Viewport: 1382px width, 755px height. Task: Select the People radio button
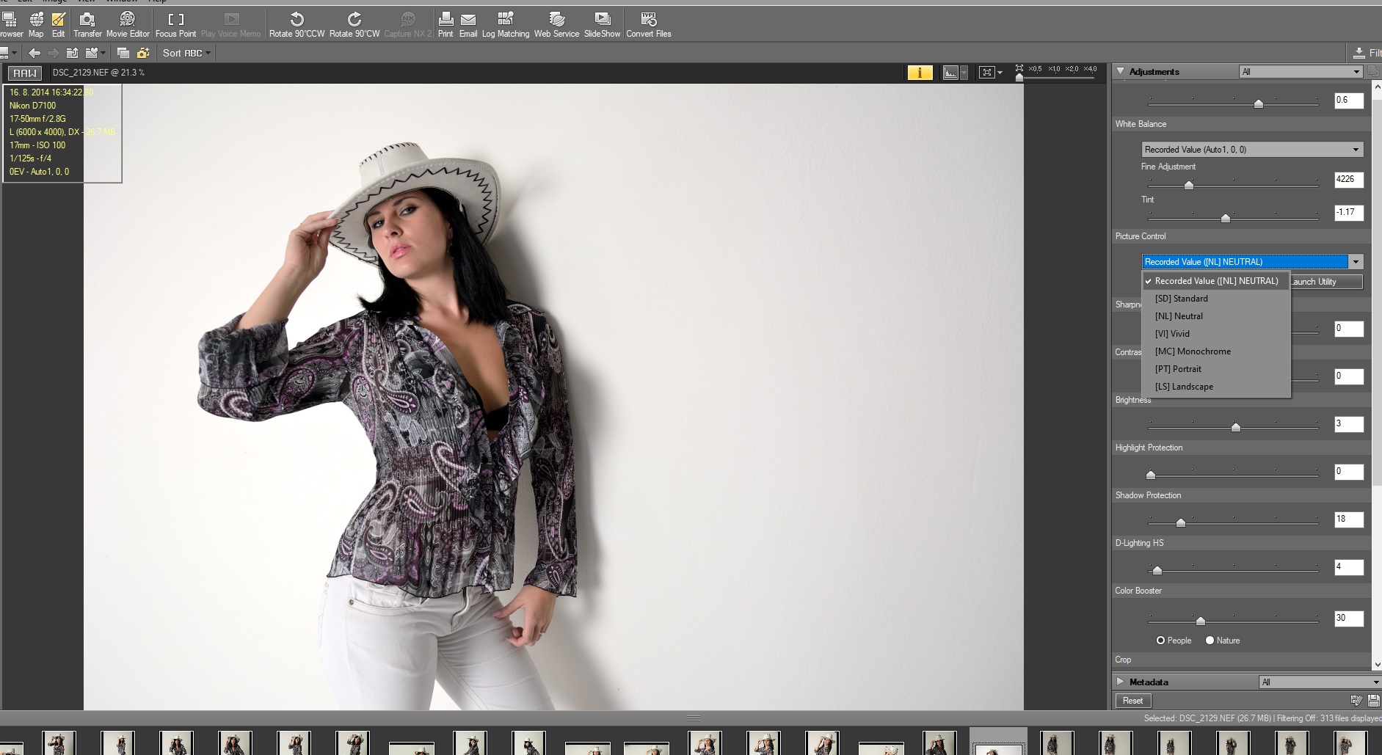[1160, 641]
